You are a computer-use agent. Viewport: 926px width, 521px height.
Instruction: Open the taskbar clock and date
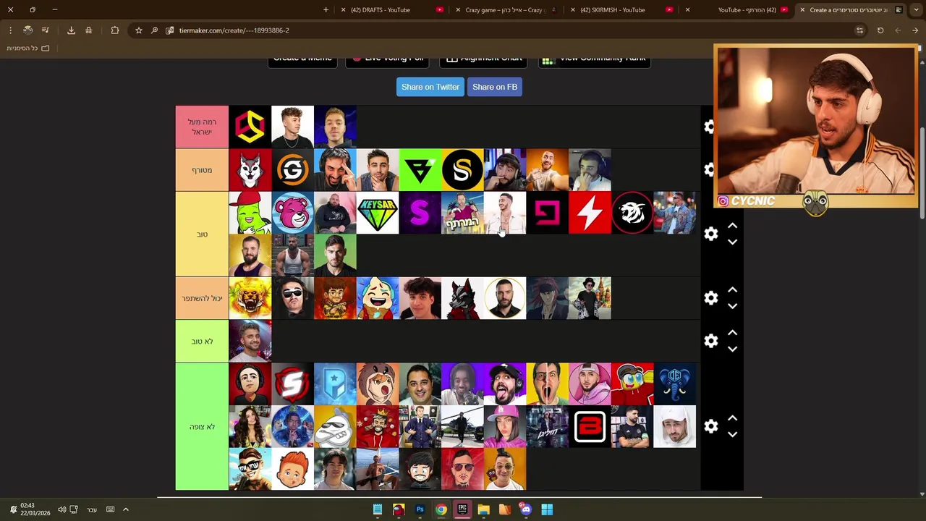35,509
